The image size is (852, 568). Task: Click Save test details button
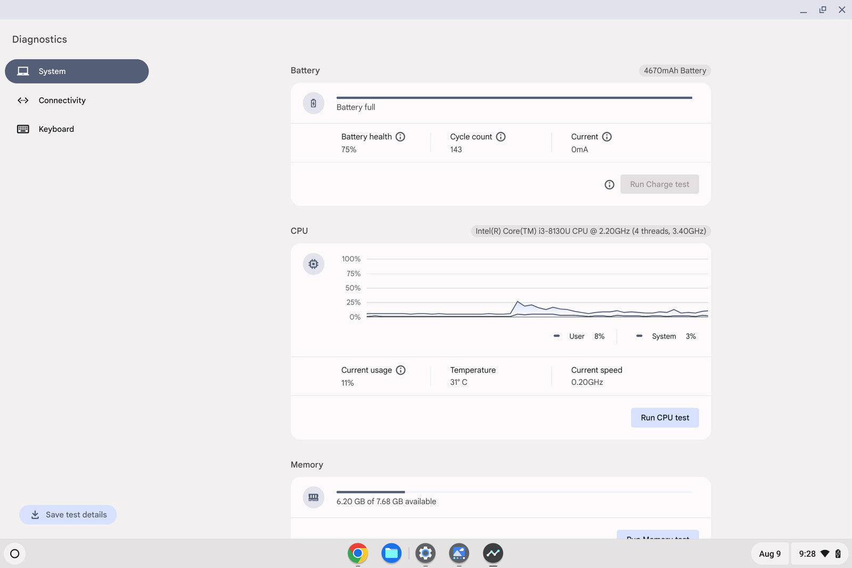tap(68, 515)
